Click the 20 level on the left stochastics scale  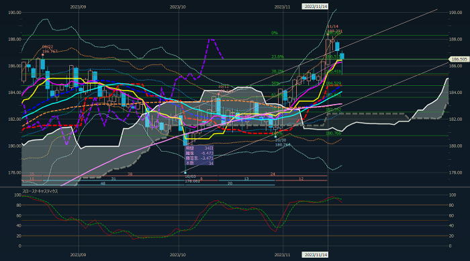pyautogui.click(x=19, y=236)
